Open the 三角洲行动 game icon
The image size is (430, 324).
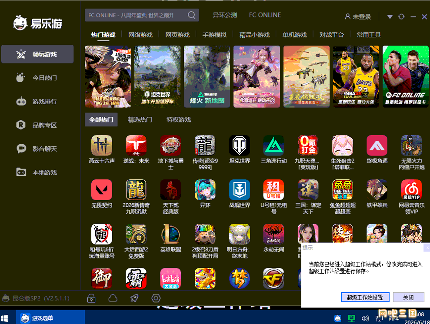(273, 145)
